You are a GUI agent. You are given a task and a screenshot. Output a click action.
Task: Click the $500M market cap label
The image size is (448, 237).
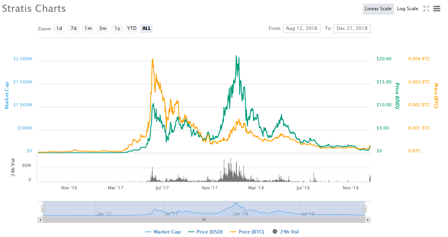[24, 128]
